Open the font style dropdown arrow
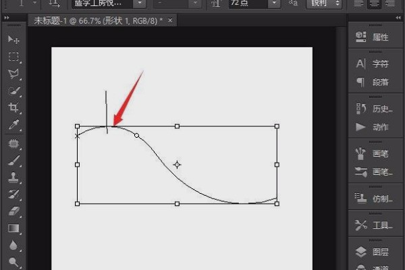Image resolution: width=405 pixels, height=270 pixels. click(196, 3)
